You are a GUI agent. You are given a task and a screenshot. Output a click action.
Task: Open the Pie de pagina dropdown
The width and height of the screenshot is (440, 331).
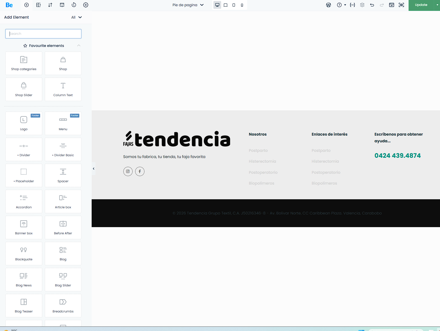(x=188, y=5)
